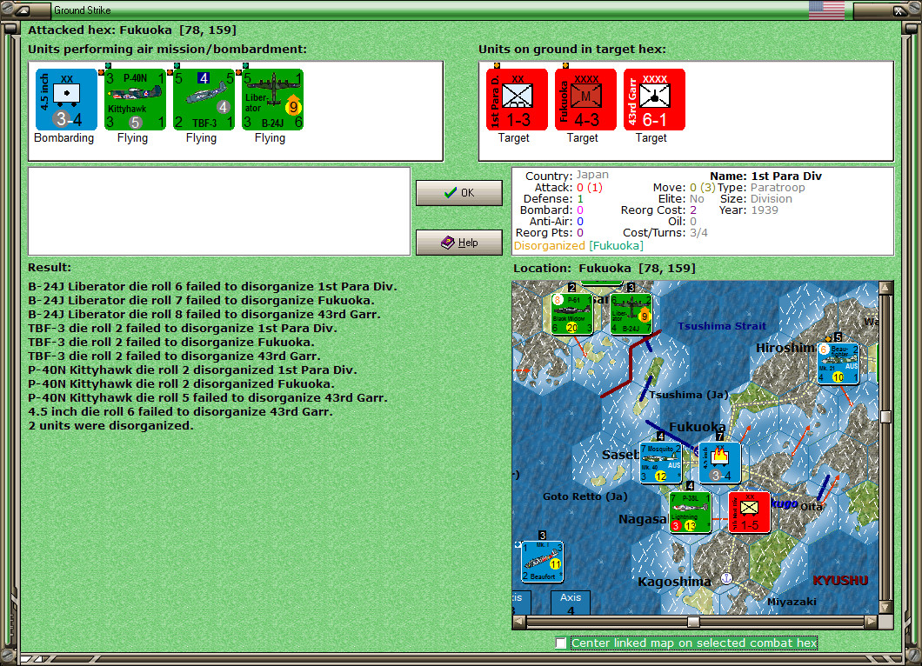This screenshot has width=922, height=666.
Task: Click 'Kagoshima' city label on map
Action: [x=674, y=582]
